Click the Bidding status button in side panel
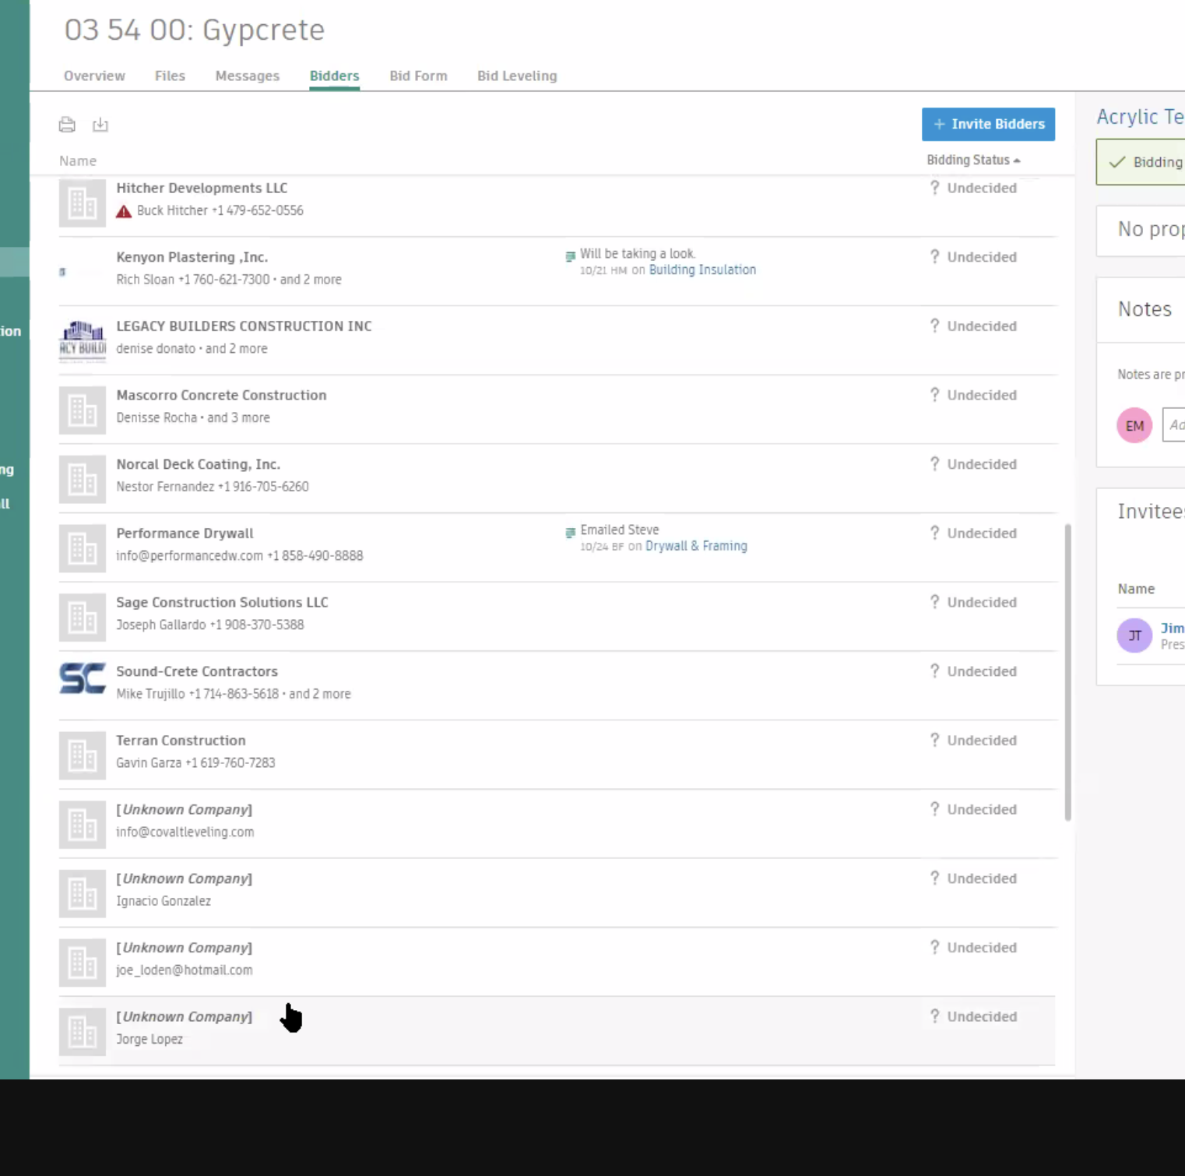 1141,162
